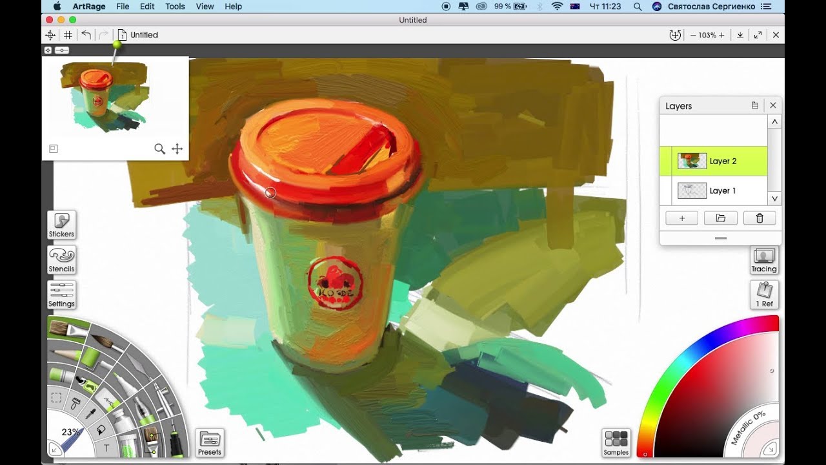This screenshot has height=465, width=826.
Task: Select the Text tool
Action: pyautogui.click(x=106, y=447)
